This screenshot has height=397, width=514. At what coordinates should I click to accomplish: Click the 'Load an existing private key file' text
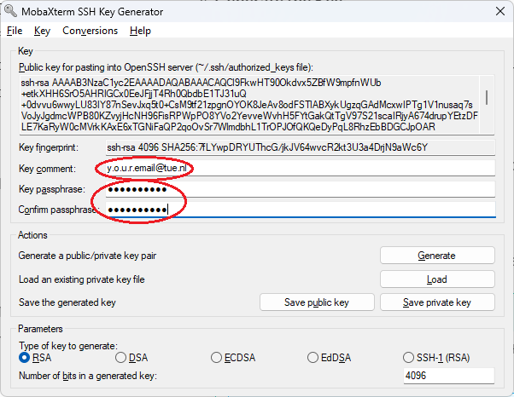(82, 279)
